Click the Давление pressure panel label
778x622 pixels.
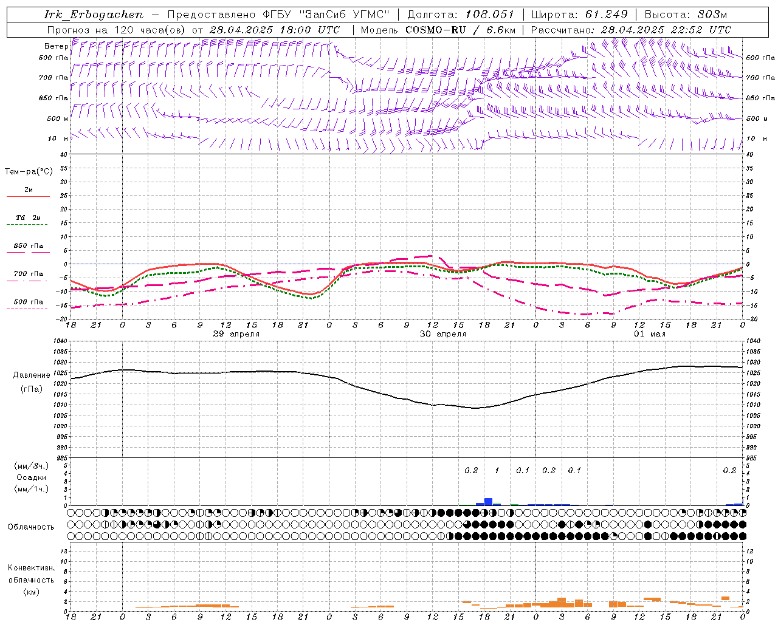pyautogui.click(x=32, y=375)
